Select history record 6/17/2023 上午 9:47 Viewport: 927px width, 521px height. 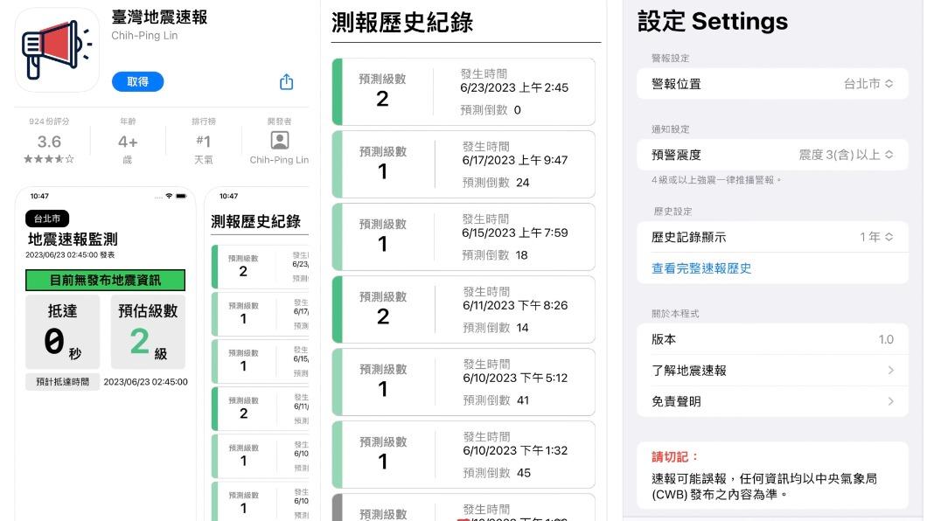463,164
